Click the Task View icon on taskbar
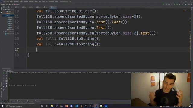The image size is (193, 108). tap(47, 106)
